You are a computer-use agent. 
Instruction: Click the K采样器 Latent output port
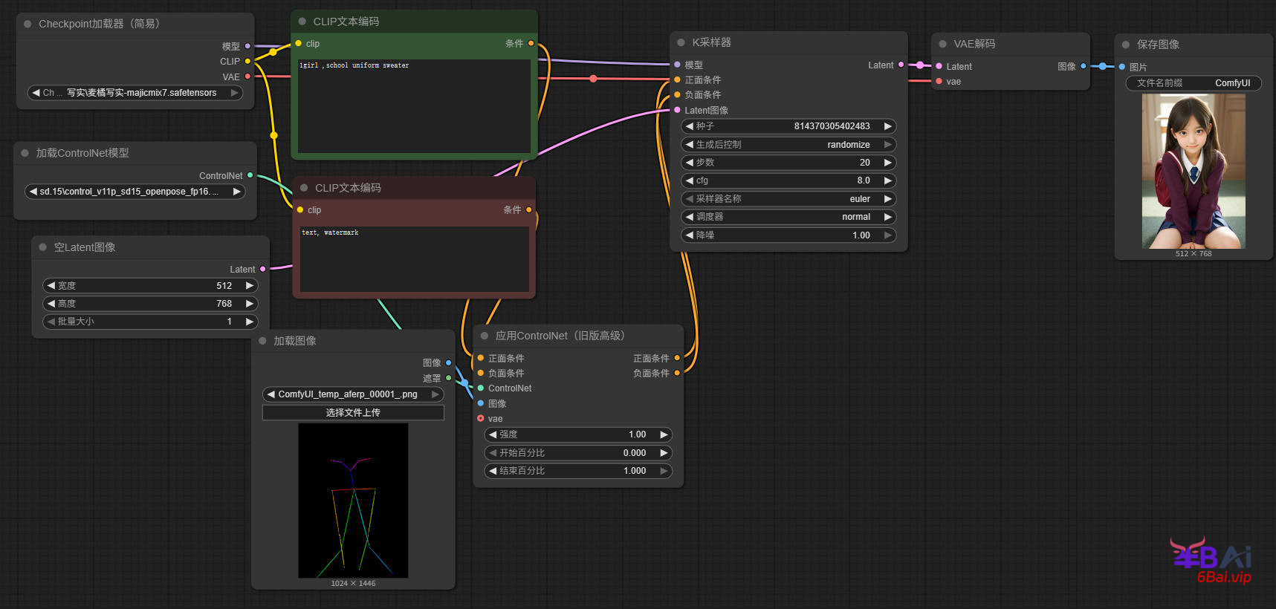point(901,65)
